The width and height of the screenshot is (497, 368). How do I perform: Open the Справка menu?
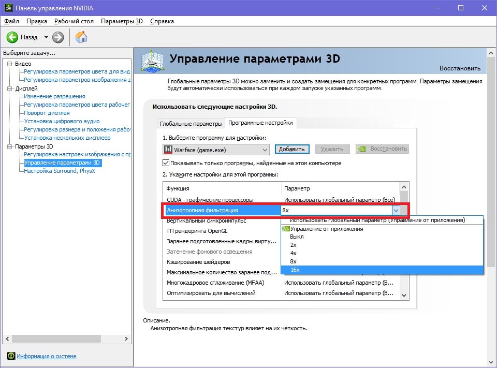(x=162, y=21)
